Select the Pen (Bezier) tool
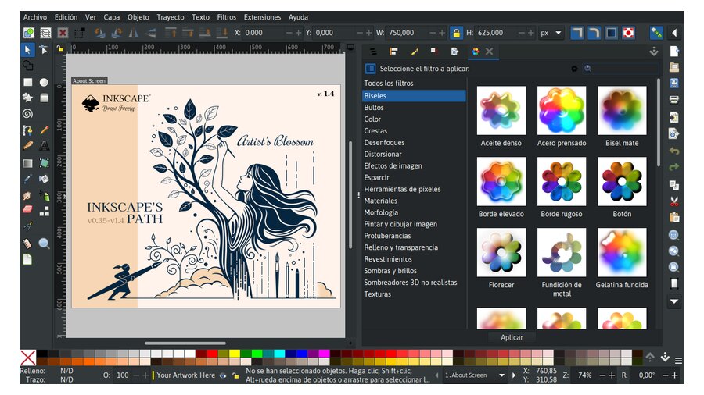Viewport: 704px width, 395px height. pyautogui.click(x=28, y=130)
